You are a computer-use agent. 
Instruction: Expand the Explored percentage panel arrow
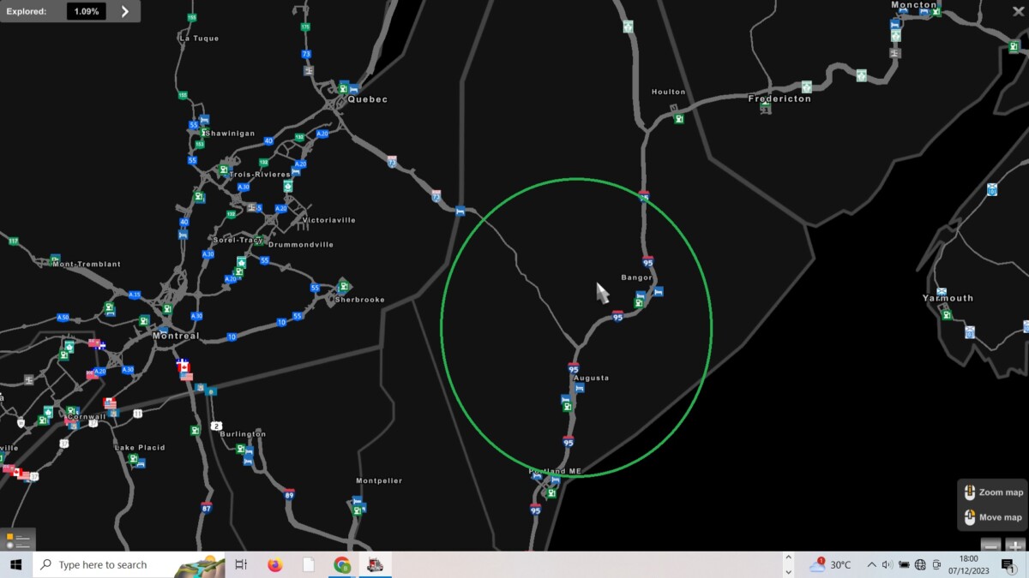(124, 11)
